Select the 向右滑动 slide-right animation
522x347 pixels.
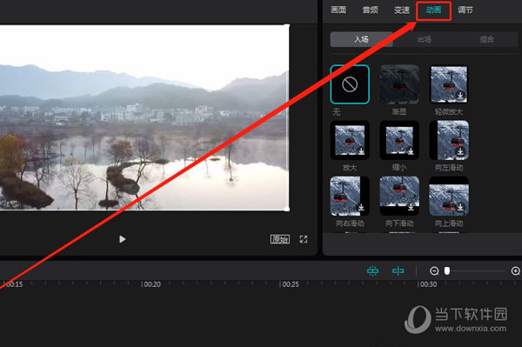[x=350, y=196]
